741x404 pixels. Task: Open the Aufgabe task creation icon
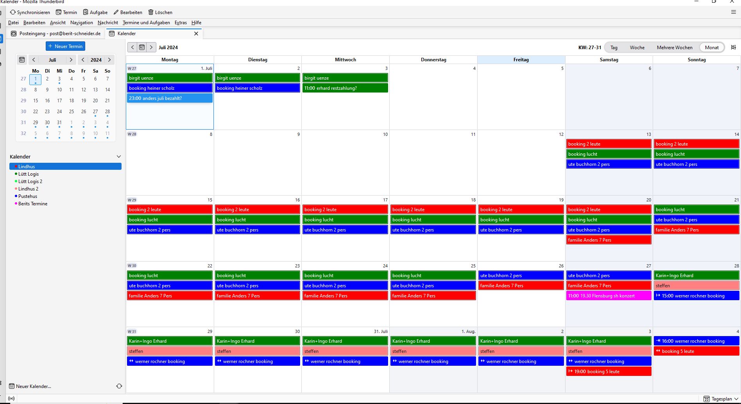[86, 12]
